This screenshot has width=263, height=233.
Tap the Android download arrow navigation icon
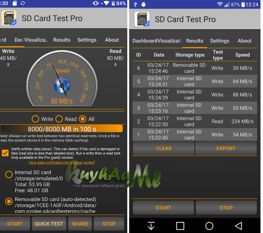click(x=151, y=226)
